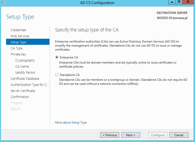
Task: Choose Cryptography in the wizard navigation
Action: pyautogui.click(x=25, y=60)
